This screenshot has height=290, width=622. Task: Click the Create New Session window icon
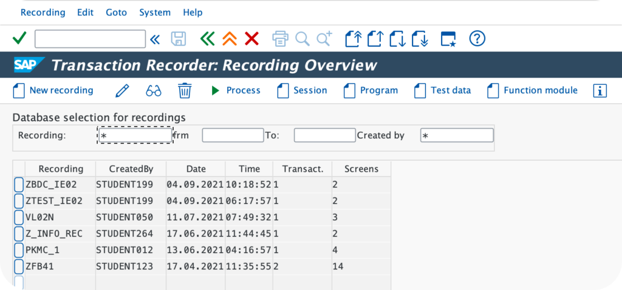pyautogui.click(x=449, y=39)
